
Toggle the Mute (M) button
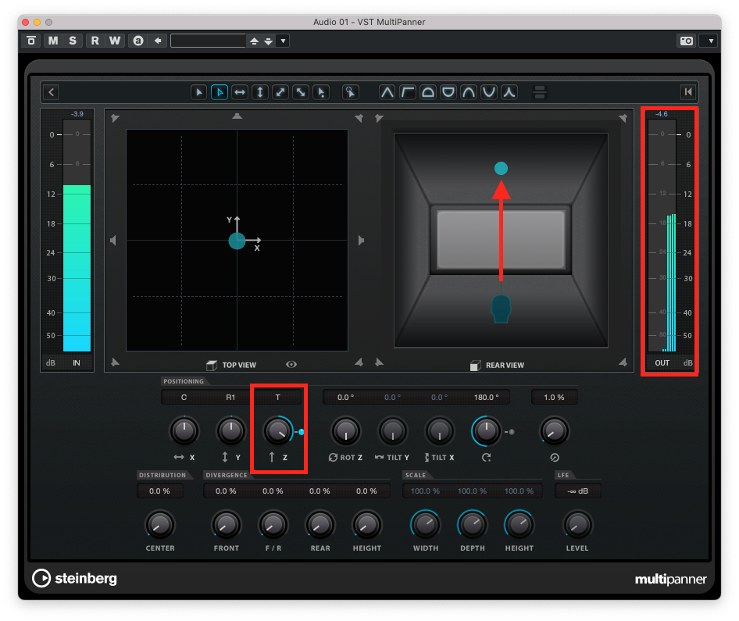52,41
